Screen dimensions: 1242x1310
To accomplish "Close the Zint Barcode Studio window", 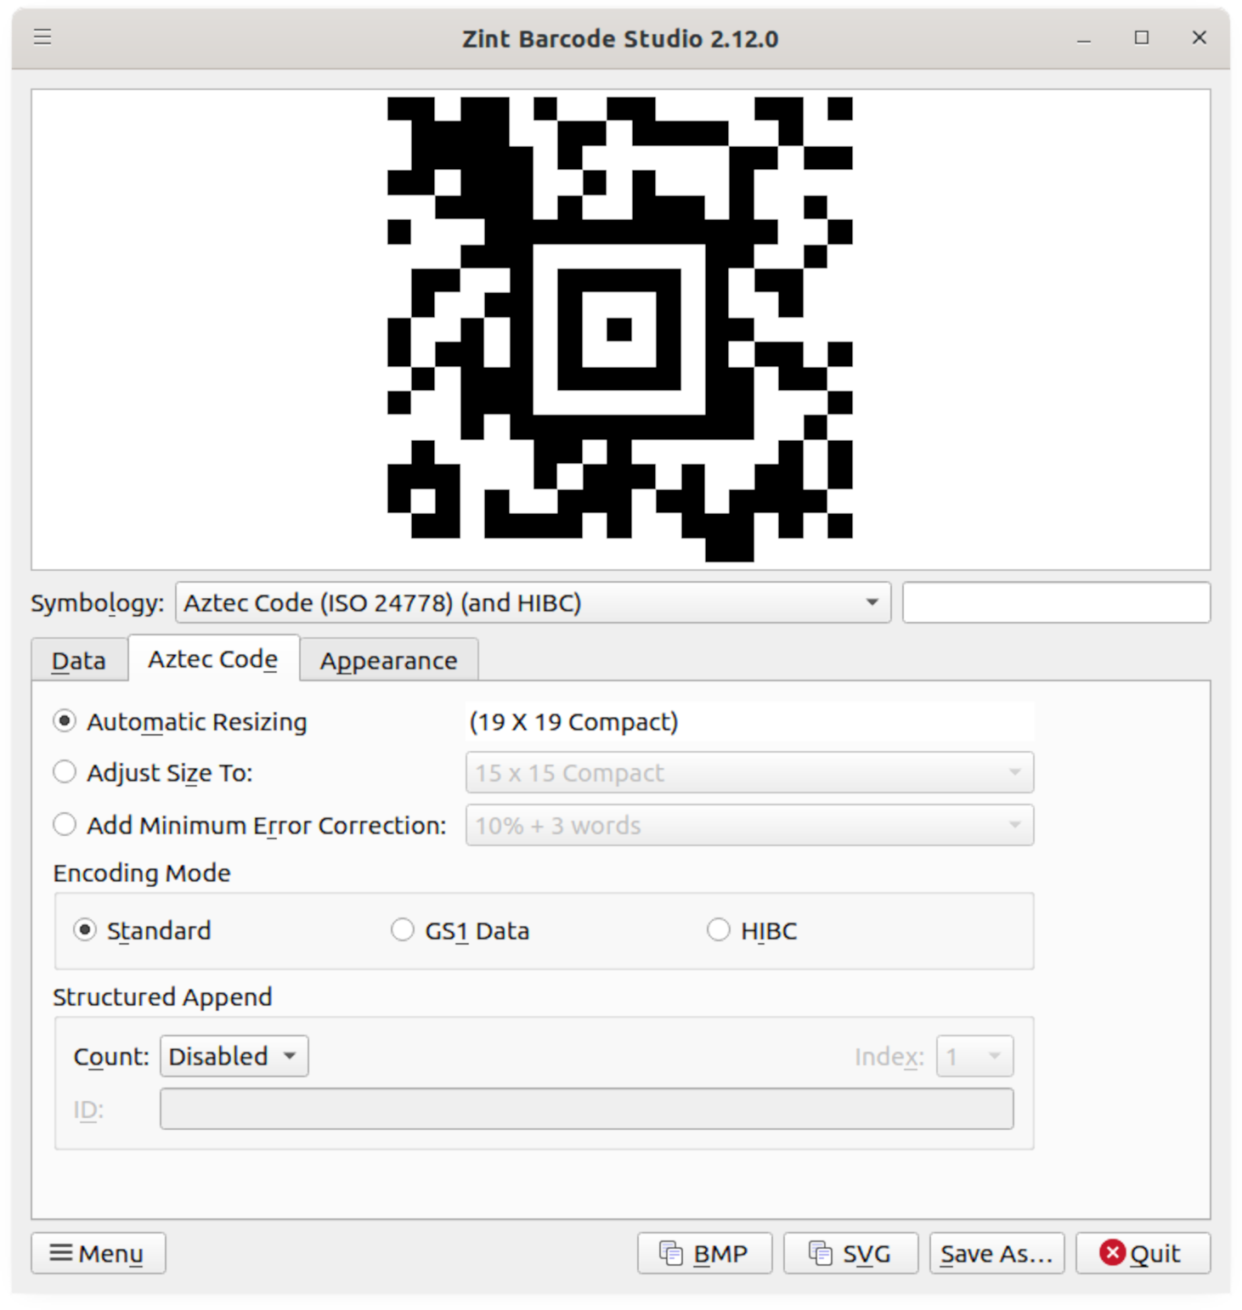I will [1200, 37].
